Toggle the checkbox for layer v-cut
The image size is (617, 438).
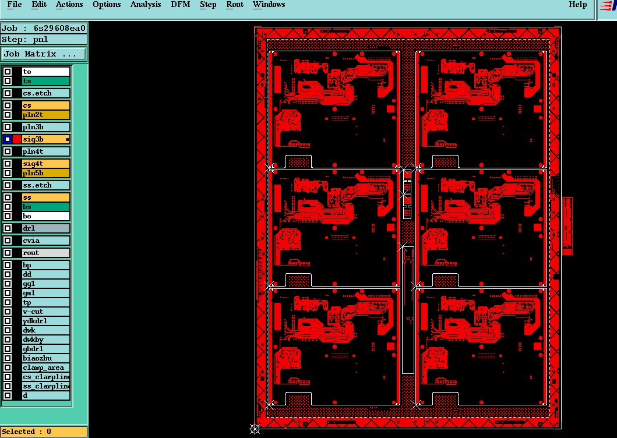coord(8,312)
